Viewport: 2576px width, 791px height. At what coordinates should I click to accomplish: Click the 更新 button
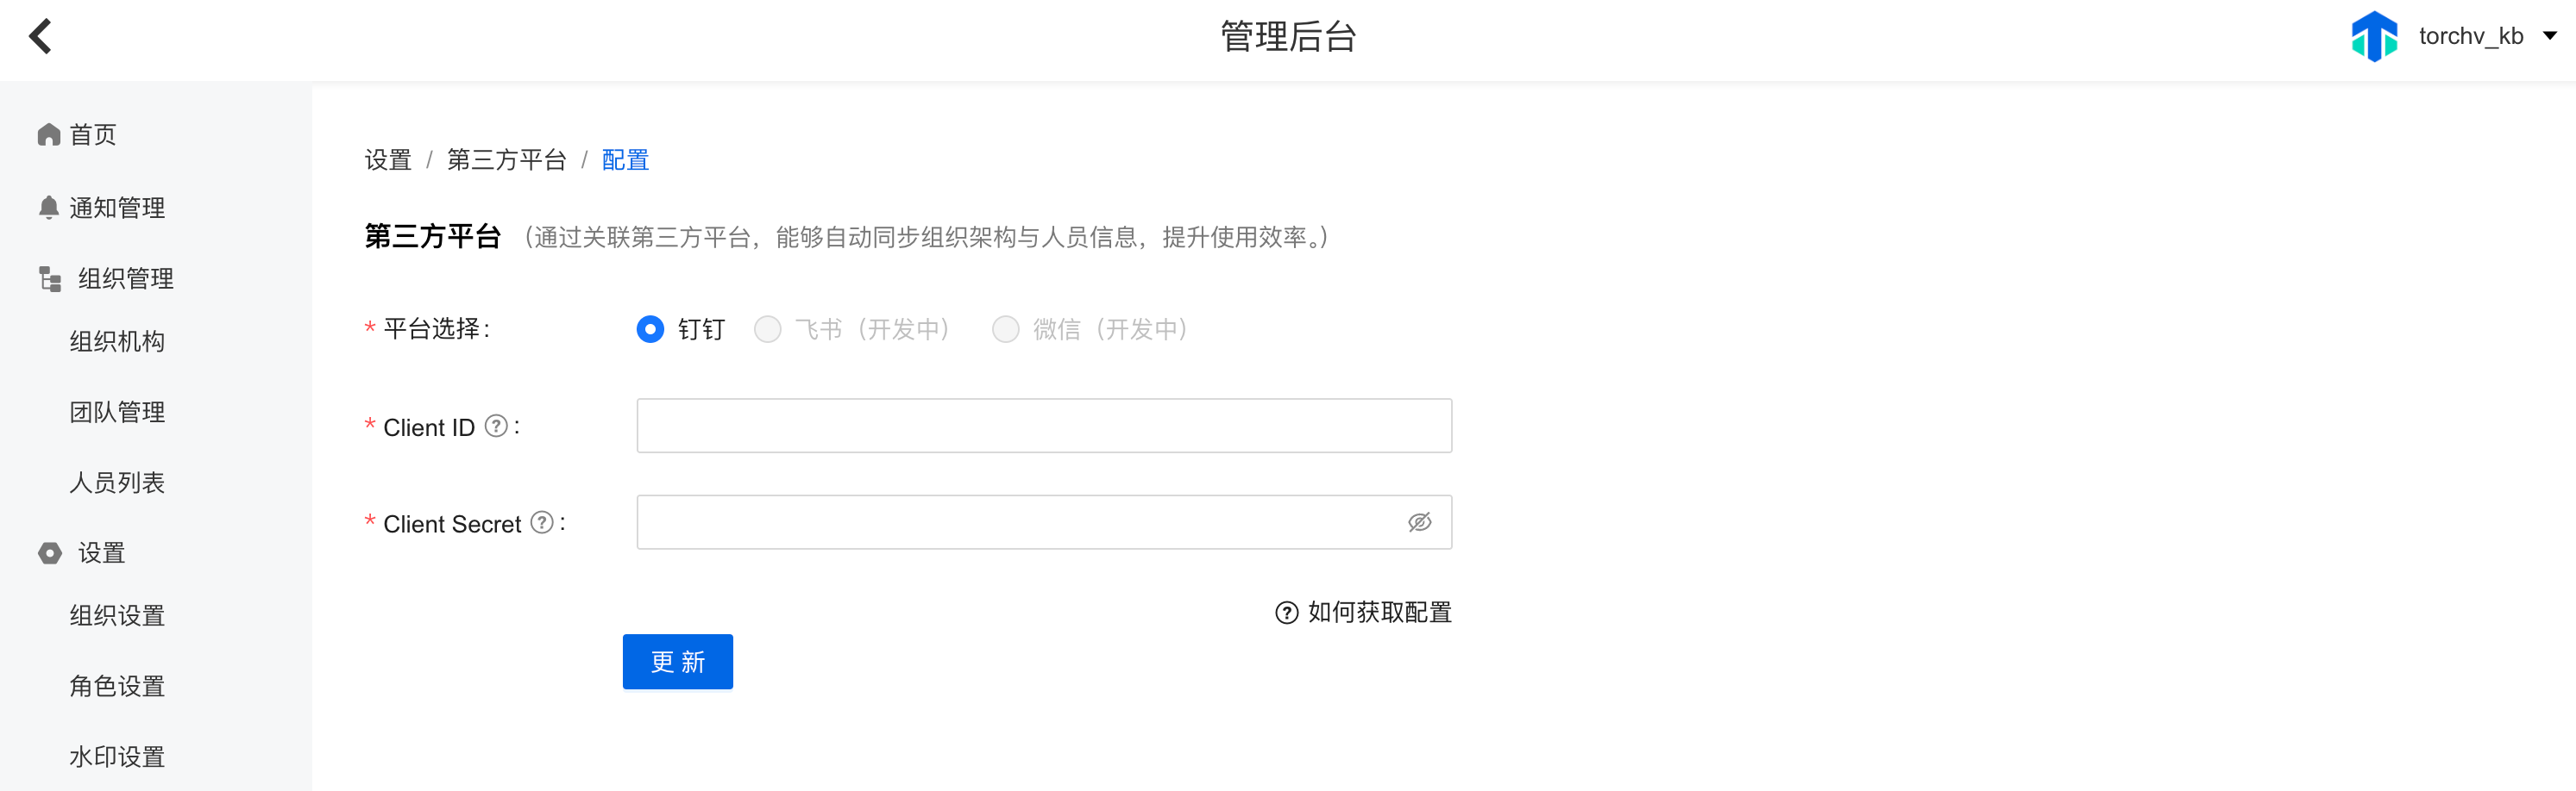tap(678, 661)
